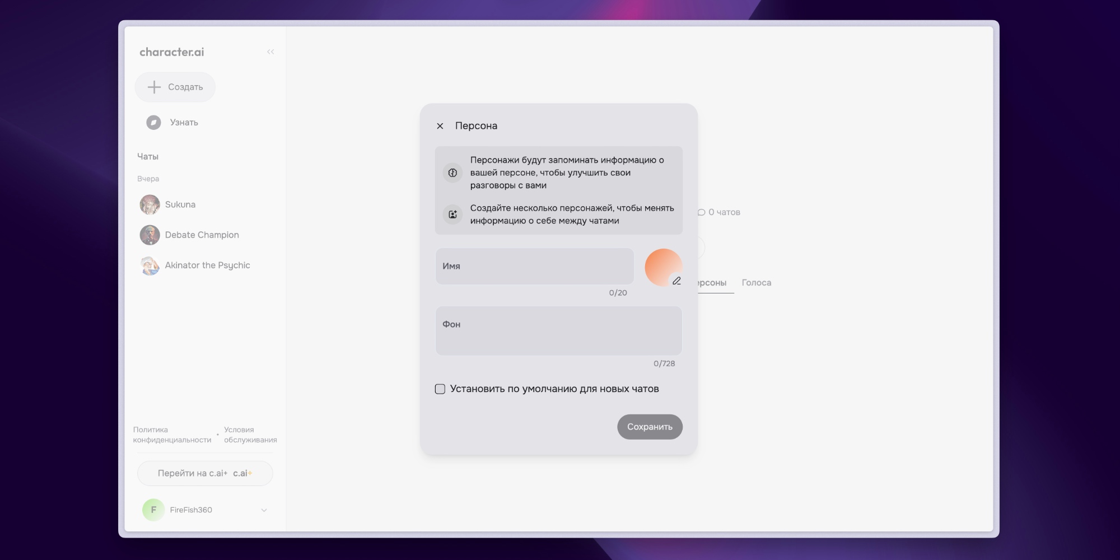
Task: Collapse the sidebar with double chevron
Action: tap(270, 52)
